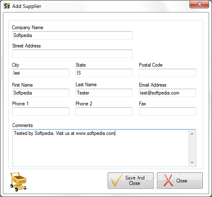Screen dimensions: 212x197
Task: Click the Street Address label
Action: coord(26,46)
